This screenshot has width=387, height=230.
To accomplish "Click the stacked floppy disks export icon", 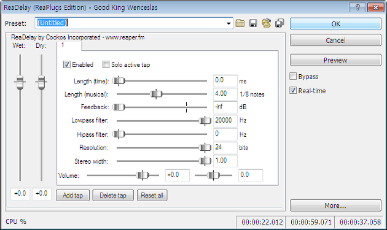I will click(x=279, y=23).
